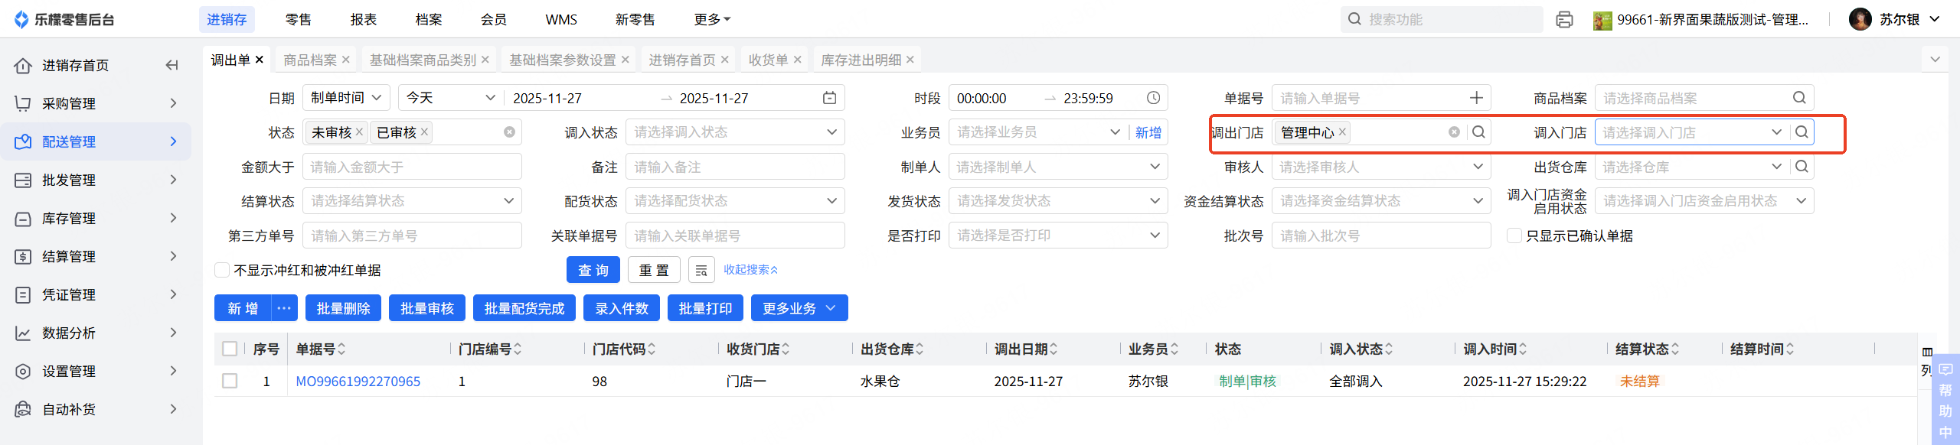Open the 调入状态 dropdown
The image size is (1960, 445).
pyautogui.click(x=735, y=132)
